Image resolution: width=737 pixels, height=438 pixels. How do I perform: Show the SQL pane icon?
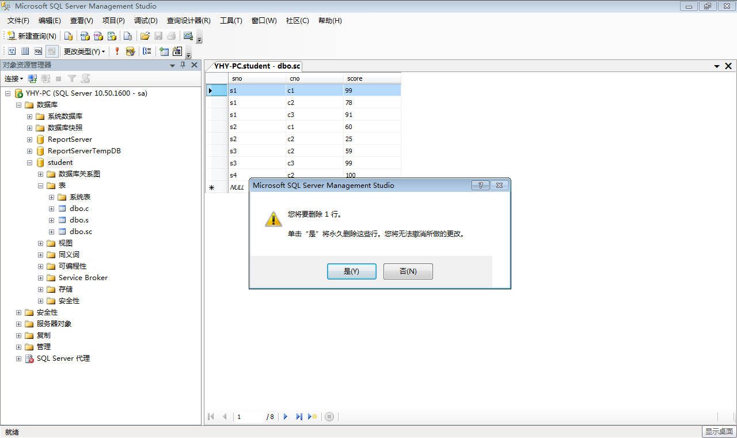(x=38, y=51)
